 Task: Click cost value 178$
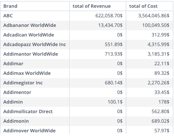pyautogui.click(x=164, y=102)
